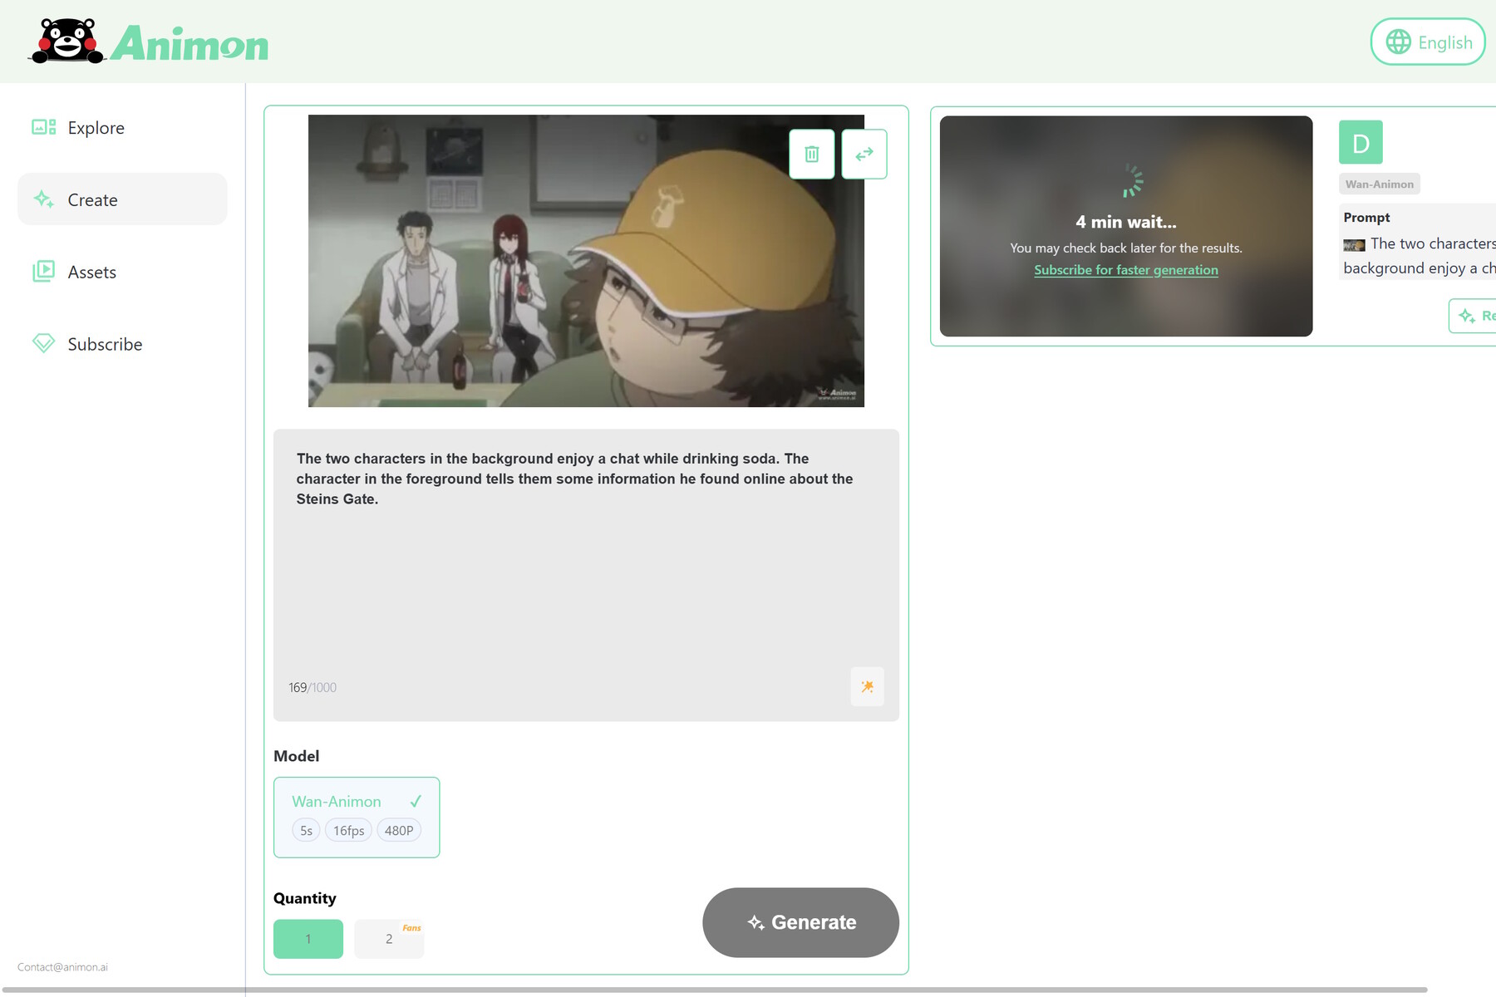
Task: Click the Animon Kumamon logo
Action: tap(68, 41)
